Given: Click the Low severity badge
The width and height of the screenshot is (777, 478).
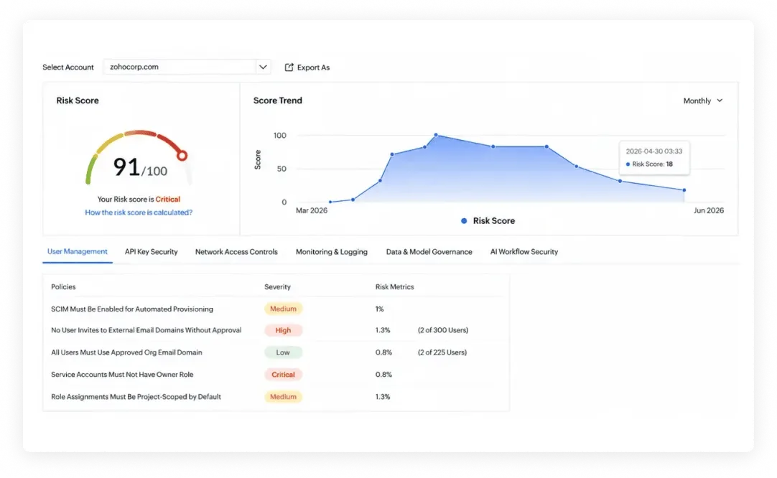Looking at the screenshot, I should pyautogui.click(x=283, y=352).
